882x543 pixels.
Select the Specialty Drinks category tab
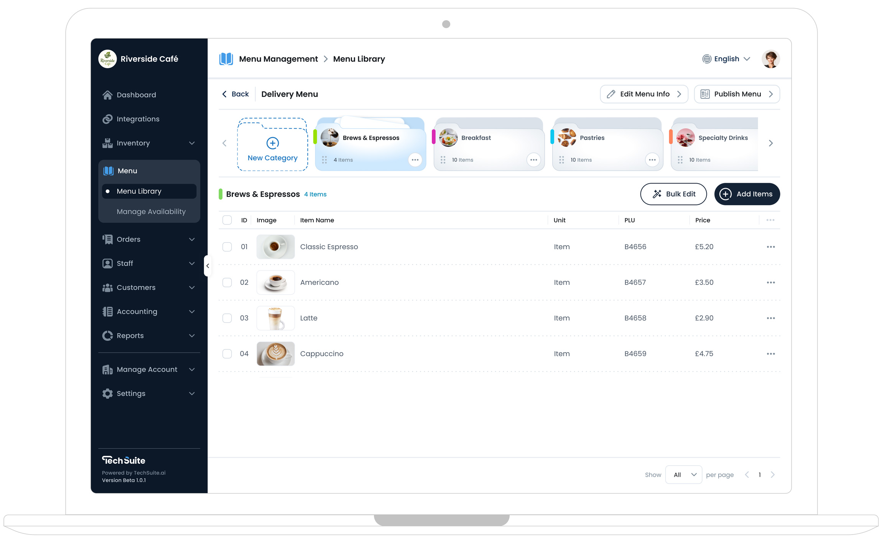coord(715,144)
